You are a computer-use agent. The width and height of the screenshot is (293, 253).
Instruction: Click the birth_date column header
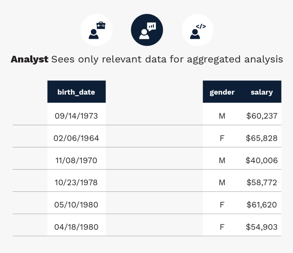[76, 92]
